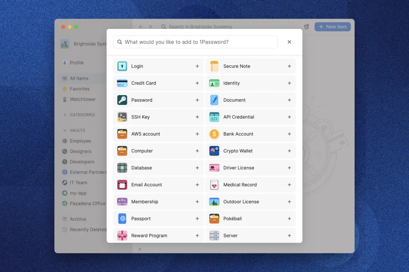
Task: Click the Login item icon
Action: [x=122, y=66]
